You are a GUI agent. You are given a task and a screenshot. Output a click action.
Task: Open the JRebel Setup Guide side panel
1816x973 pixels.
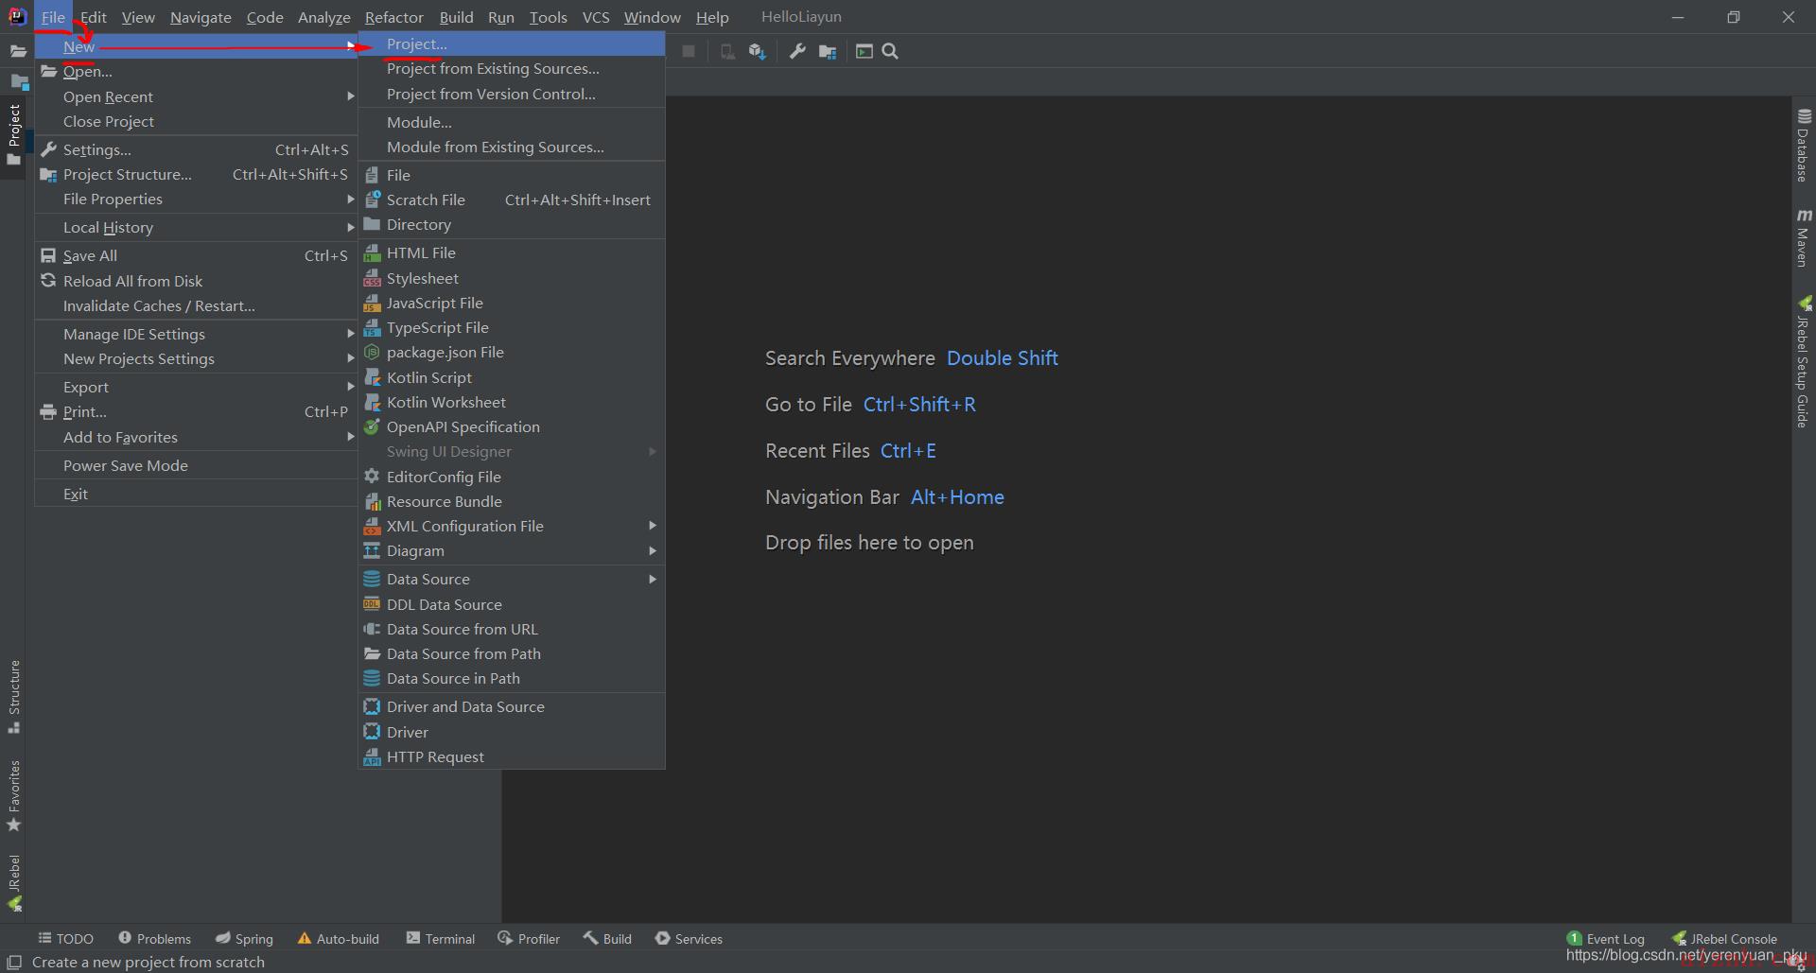pos(1804,361)
